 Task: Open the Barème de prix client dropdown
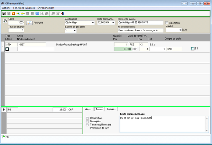[75, 30]
